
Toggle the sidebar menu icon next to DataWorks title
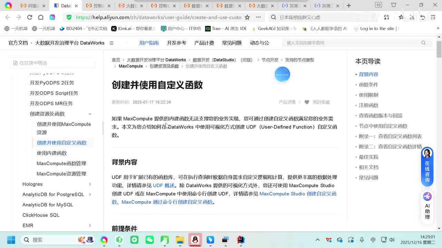[112, 43]
